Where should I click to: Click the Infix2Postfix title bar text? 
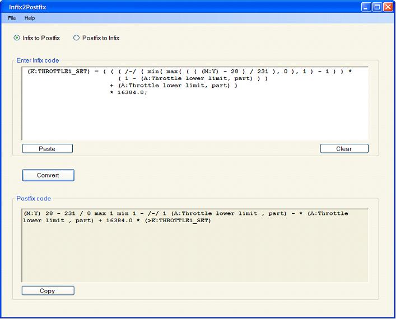click(27, 7)
